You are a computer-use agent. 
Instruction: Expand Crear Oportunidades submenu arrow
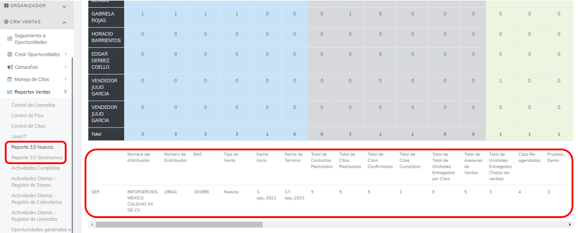click(x=65, y=55)
